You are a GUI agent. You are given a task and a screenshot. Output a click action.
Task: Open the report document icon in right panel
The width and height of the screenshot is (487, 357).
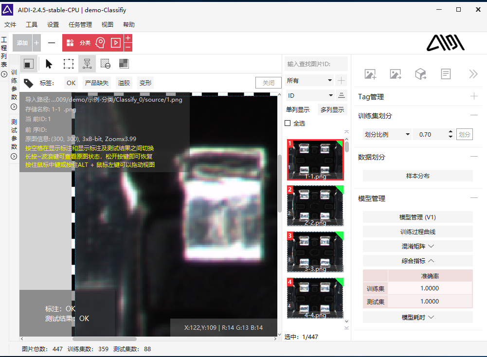[x=446, y=74]
